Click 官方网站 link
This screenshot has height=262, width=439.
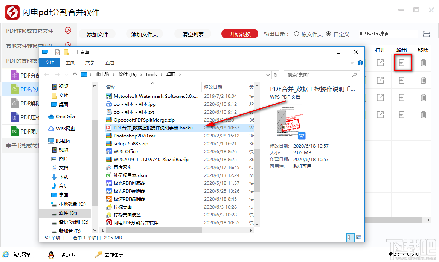(x=21, y=255)
